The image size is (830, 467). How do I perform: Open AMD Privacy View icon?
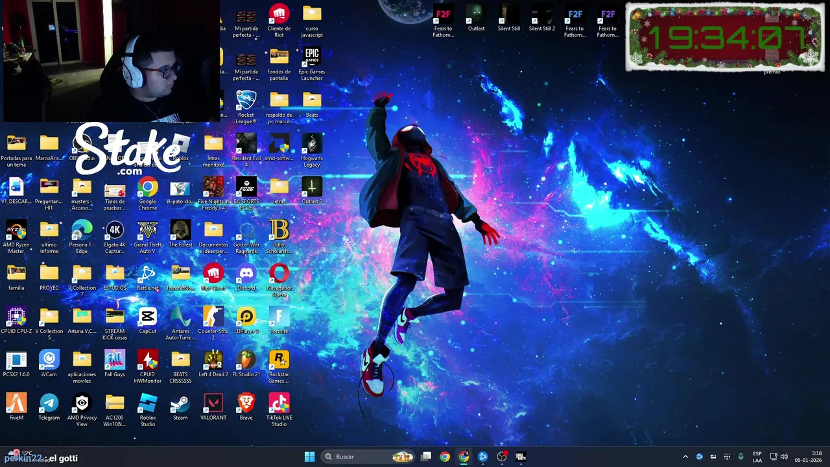[82, 403]
